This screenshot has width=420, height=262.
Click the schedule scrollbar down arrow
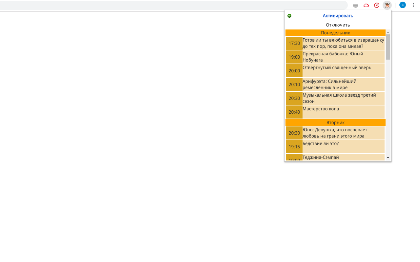click(x=388, y=158)
